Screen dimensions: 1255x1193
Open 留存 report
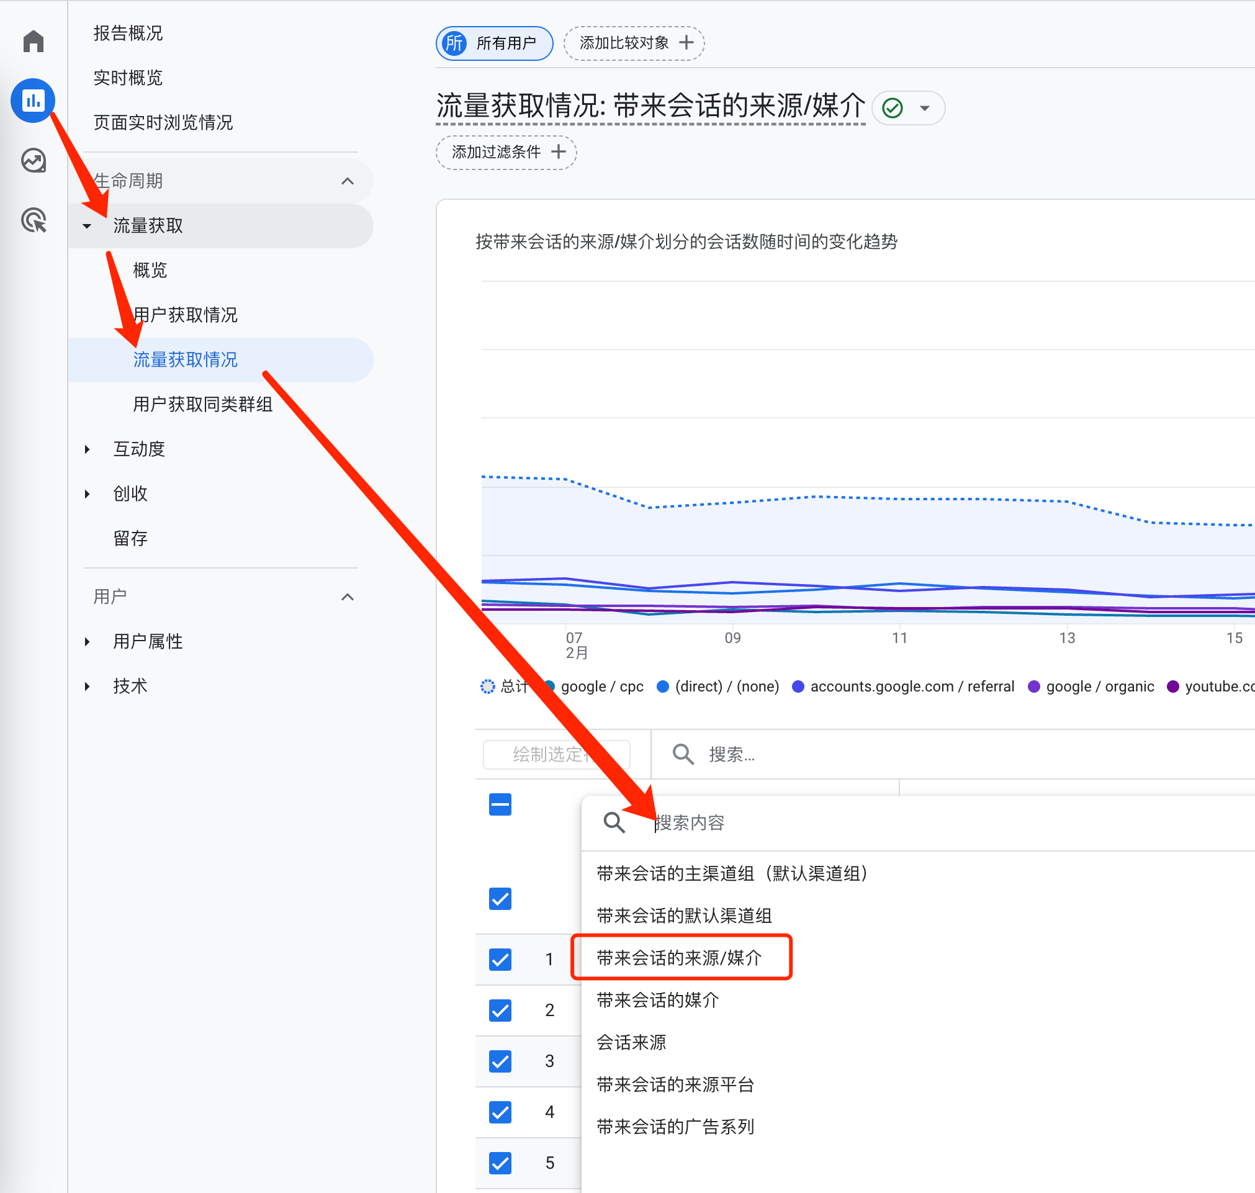(x=130, y=539)
